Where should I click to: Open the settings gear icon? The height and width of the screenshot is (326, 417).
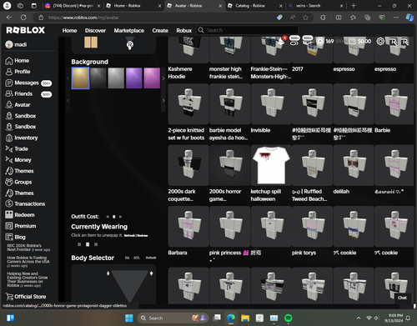pyautogui.click(x=380, y=42)
